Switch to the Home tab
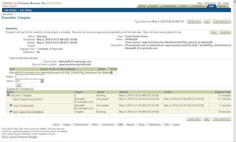Viewport: 236px width, 142px height. (142, 6)
